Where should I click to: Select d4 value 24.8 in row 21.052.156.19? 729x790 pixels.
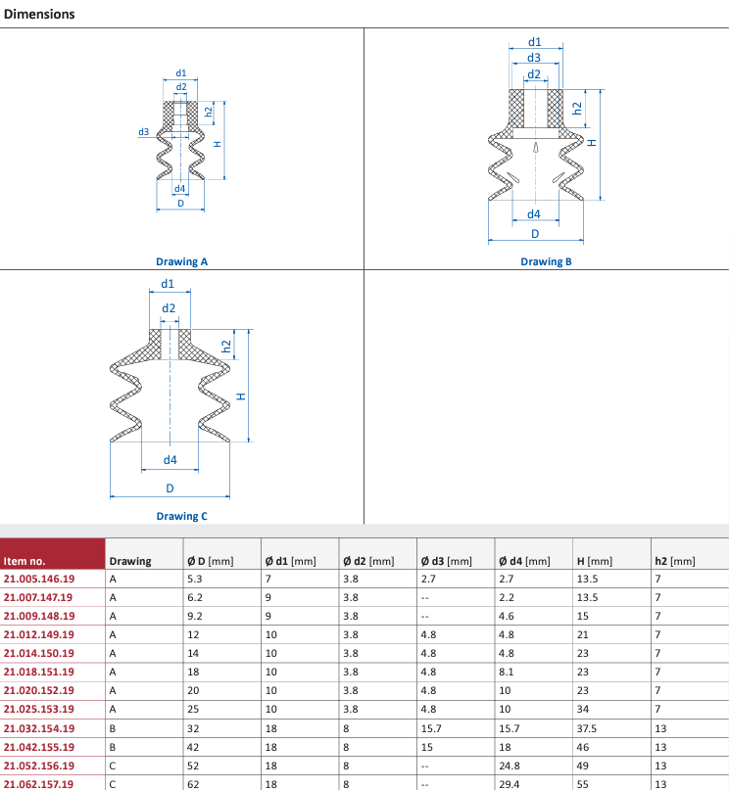(x=510, y=766)
